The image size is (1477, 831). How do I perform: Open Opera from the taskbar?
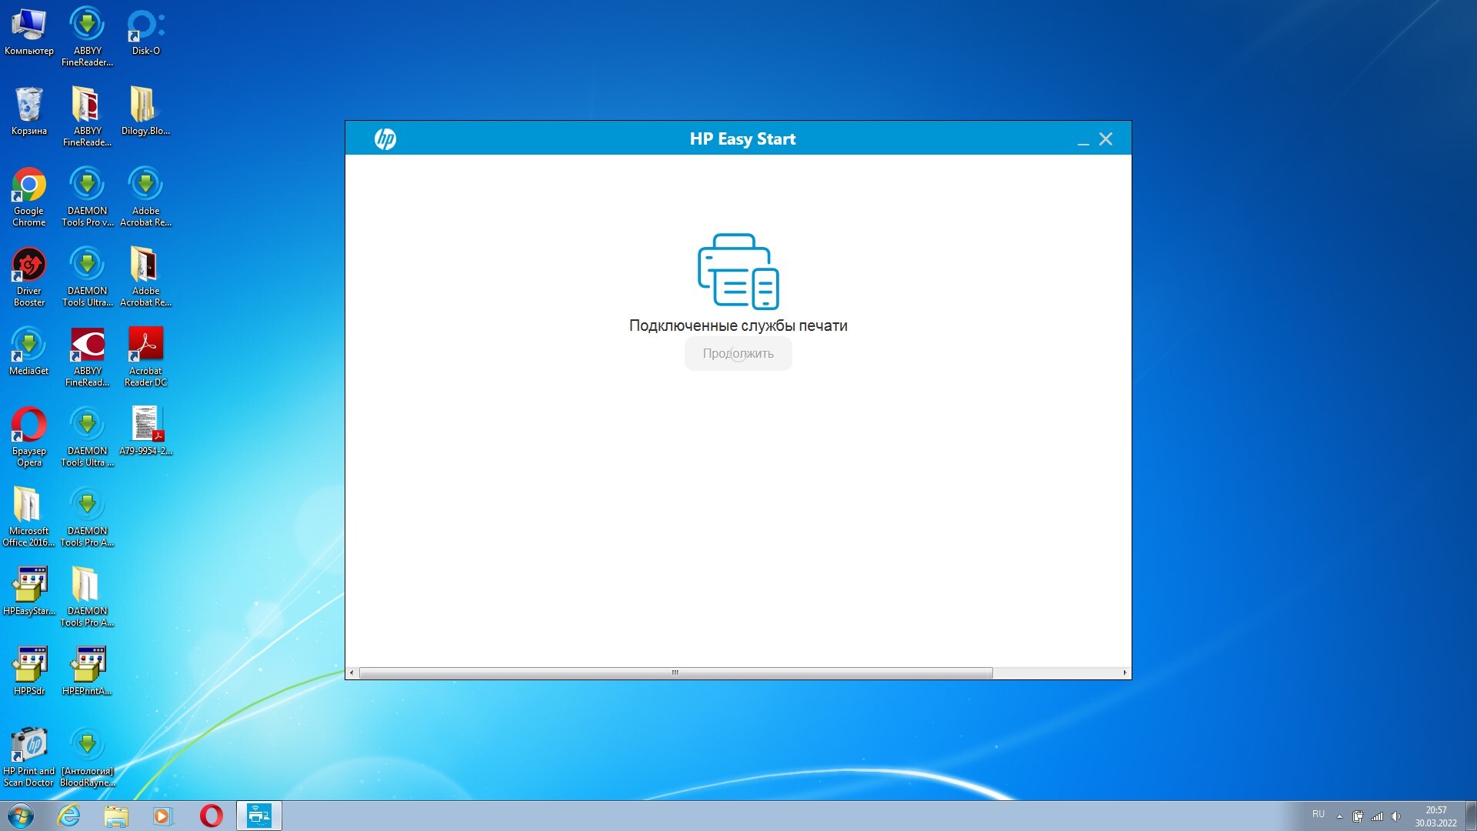pyautogui.click(x=211, y=816)
